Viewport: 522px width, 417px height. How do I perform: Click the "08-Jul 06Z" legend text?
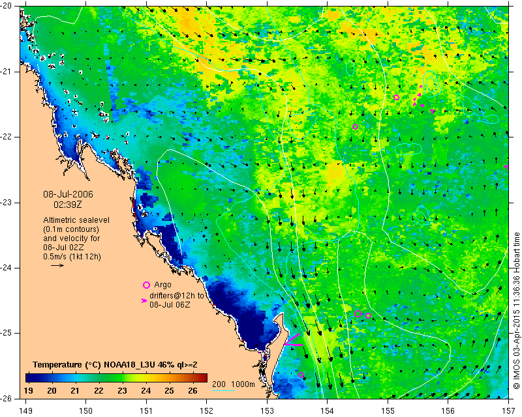170,304
